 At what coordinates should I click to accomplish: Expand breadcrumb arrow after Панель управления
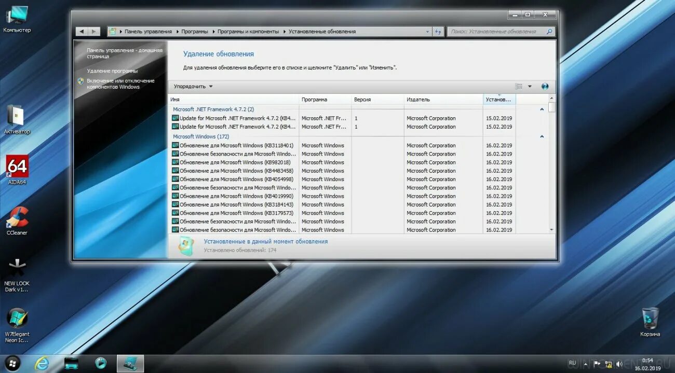177,32
